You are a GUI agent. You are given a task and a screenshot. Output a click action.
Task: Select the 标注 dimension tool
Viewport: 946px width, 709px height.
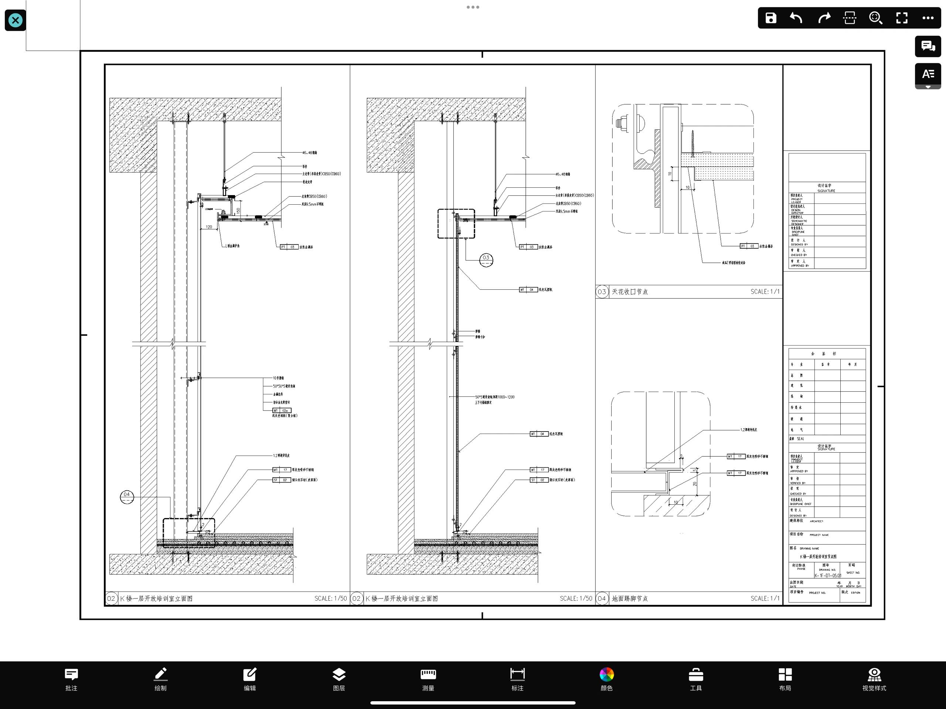click(x=517, y=679)
